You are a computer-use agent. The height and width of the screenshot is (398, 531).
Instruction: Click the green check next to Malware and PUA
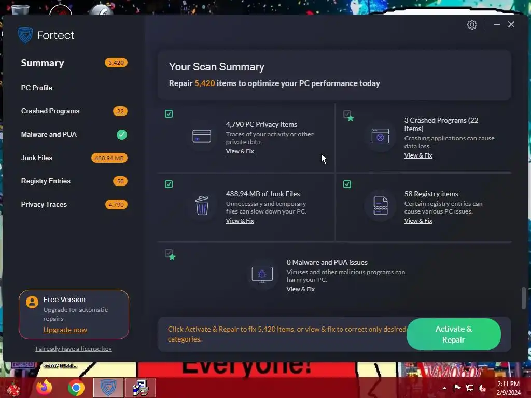point(121,135)
